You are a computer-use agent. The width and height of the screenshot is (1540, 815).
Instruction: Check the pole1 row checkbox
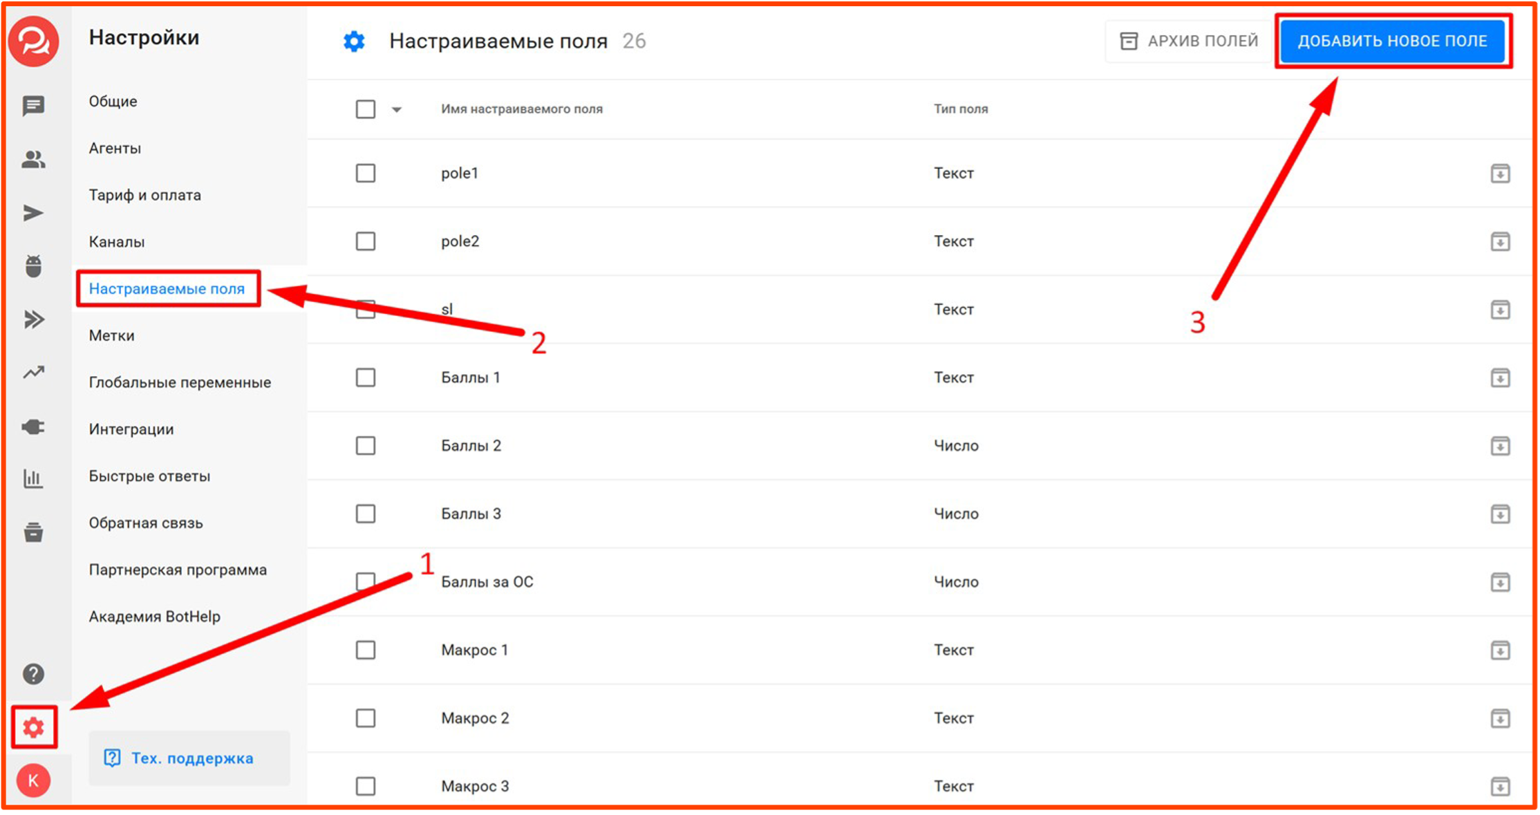(366, 173)
